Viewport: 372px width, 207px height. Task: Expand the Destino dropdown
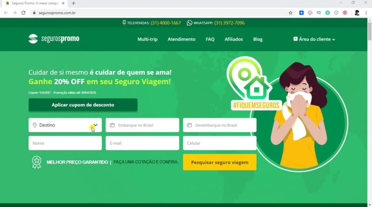65,125
